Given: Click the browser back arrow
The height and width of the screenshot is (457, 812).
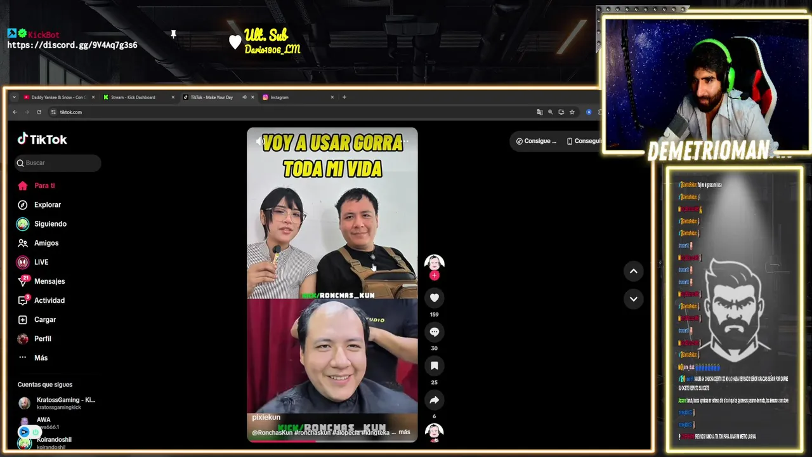Looking at the screenshot, I should [15, 112].
